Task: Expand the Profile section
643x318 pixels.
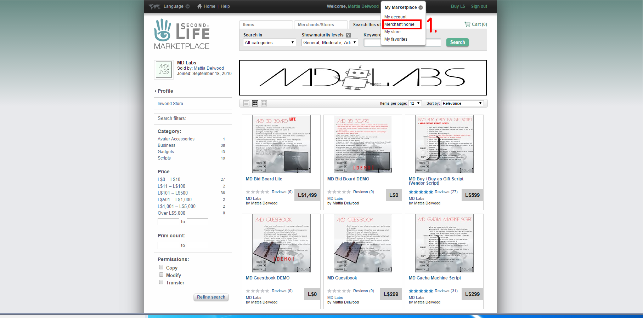Action: tap(164, 91)
